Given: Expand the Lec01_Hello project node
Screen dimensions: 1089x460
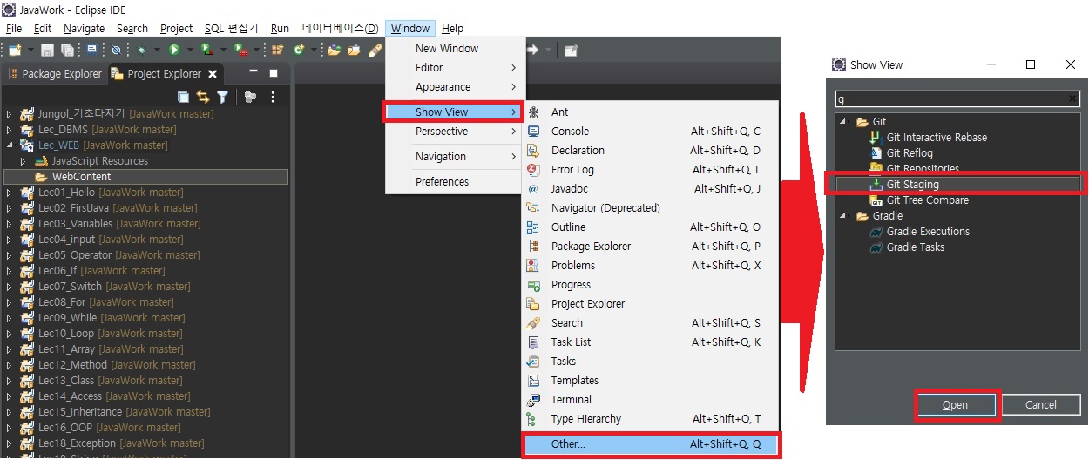Looking at the screenshot, I should tap(9, 193).
